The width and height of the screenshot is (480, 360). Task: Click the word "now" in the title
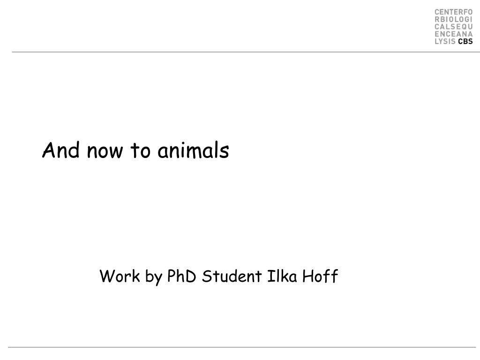pyautogui.click(x=105, y=152)
